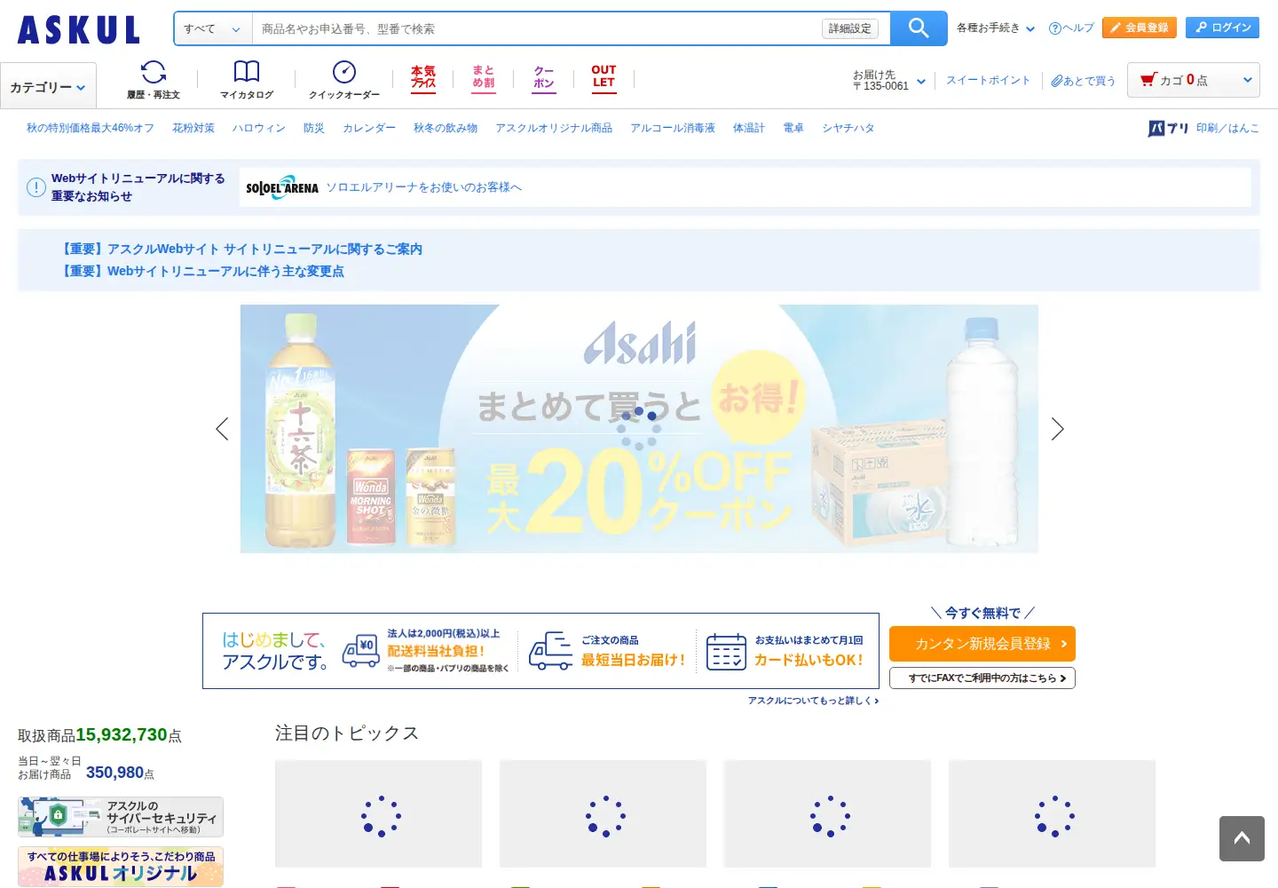1278x888 pixels.
Task: Select ハロウィン menu item
Action: tap(259, 128)
